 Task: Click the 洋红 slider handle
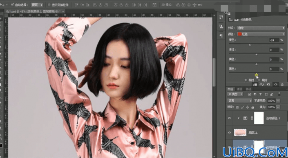257,55
